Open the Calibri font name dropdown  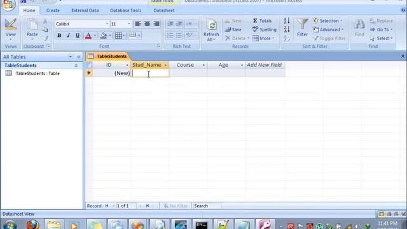tap(107, 24)
